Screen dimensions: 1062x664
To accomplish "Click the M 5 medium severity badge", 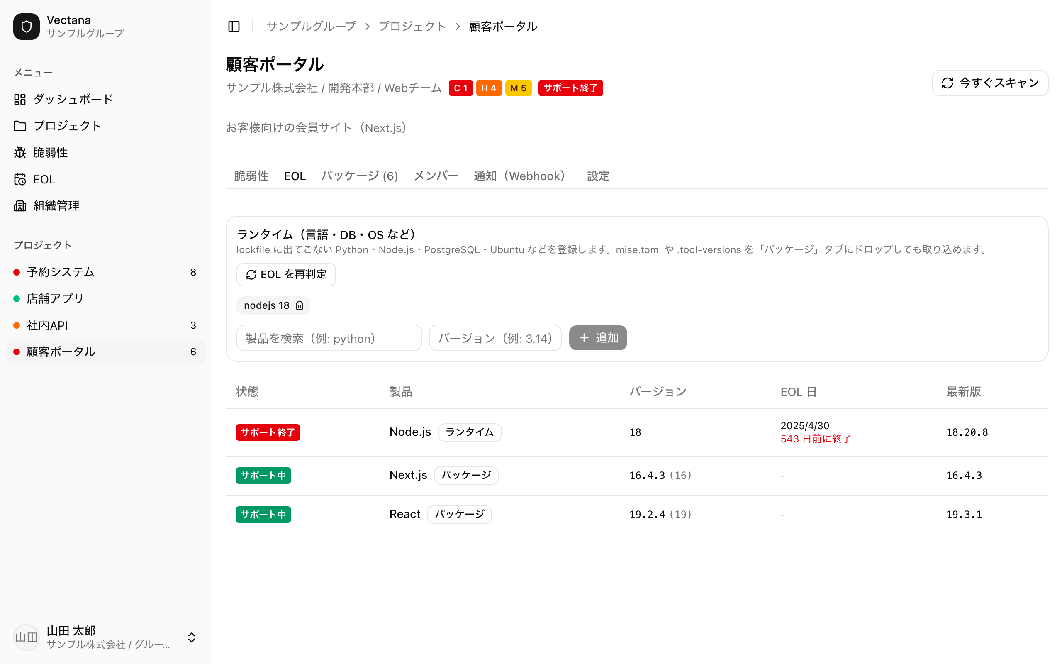I will coord(518,88).
